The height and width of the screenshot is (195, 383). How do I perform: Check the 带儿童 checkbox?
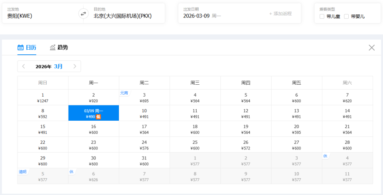pyautogui.click(x=322, y=16)
